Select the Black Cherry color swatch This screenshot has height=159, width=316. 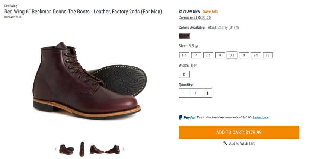click(184, 36)
